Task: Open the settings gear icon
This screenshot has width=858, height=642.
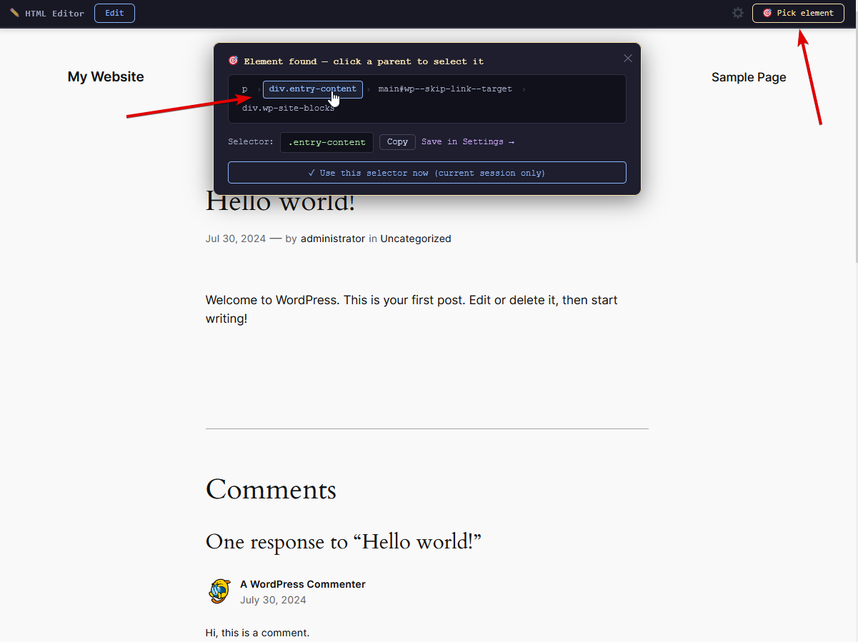Action: click(737, 13)
